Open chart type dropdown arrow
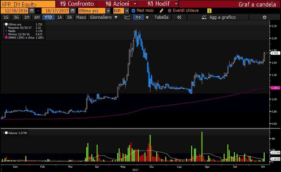Viewport: 281px width, 172px height. (147, 18)
